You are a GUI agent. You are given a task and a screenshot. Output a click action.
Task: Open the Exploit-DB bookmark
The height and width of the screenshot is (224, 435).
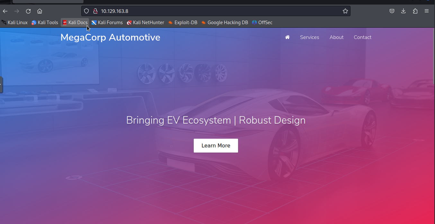[182, 23]
